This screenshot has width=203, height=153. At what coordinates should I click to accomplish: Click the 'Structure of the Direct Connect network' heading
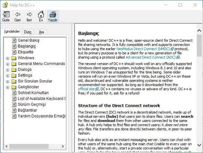(x=119, y=106)
